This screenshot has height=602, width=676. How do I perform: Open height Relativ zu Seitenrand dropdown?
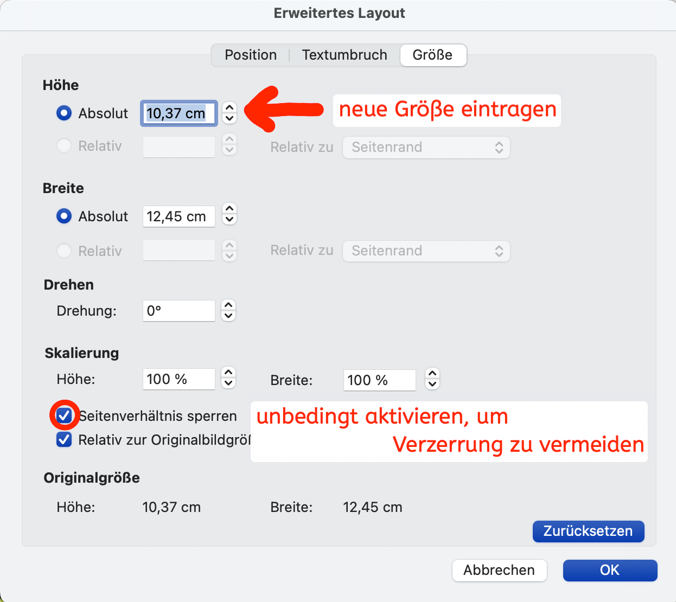pyautogui.click(x=426, y=148)
